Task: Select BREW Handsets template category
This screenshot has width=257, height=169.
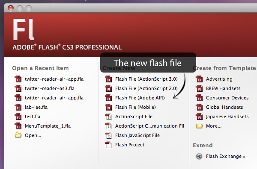Action: [x=223, y=88]
